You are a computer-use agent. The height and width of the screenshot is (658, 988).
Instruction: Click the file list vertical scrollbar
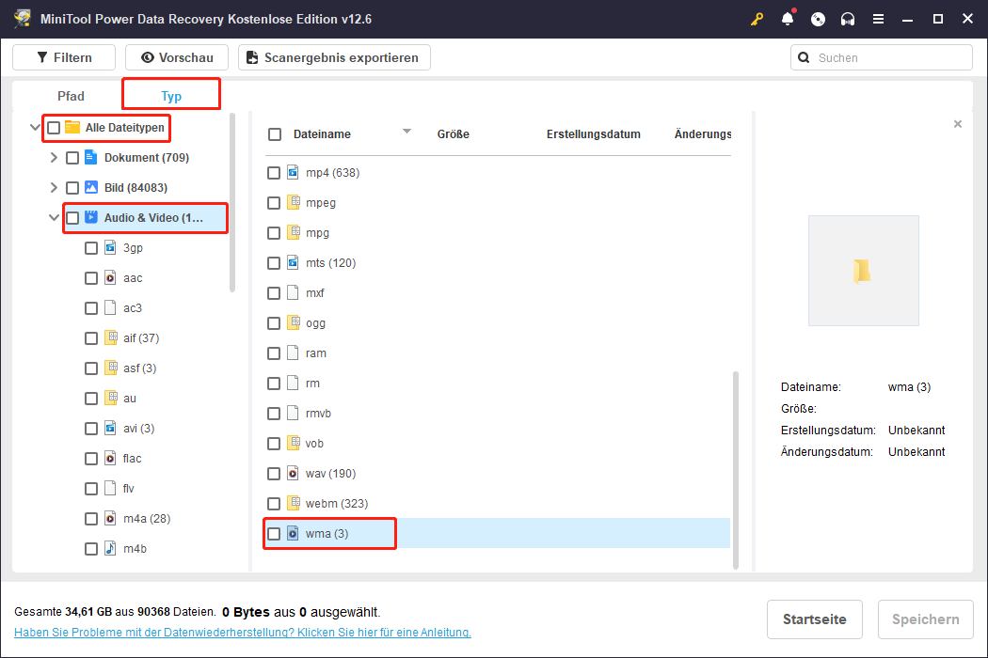(x=736, y=468)
